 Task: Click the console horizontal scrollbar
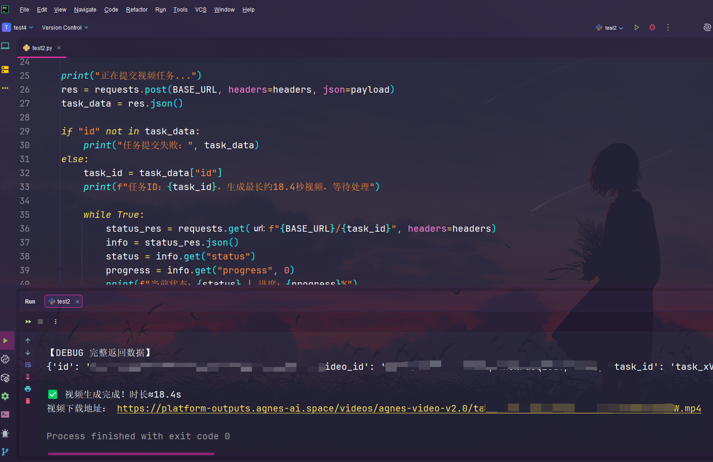tap(131, 454)
